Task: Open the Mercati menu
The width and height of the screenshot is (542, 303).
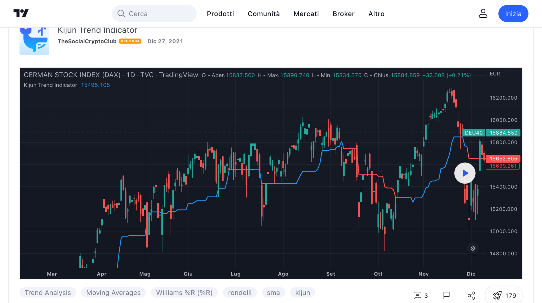Action: 306,14
